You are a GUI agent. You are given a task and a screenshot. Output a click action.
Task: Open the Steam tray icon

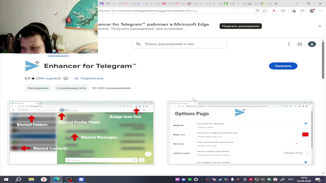point(220,179)
